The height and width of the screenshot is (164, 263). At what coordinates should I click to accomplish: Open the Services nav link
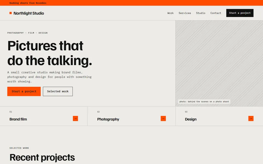coord(185,13)
